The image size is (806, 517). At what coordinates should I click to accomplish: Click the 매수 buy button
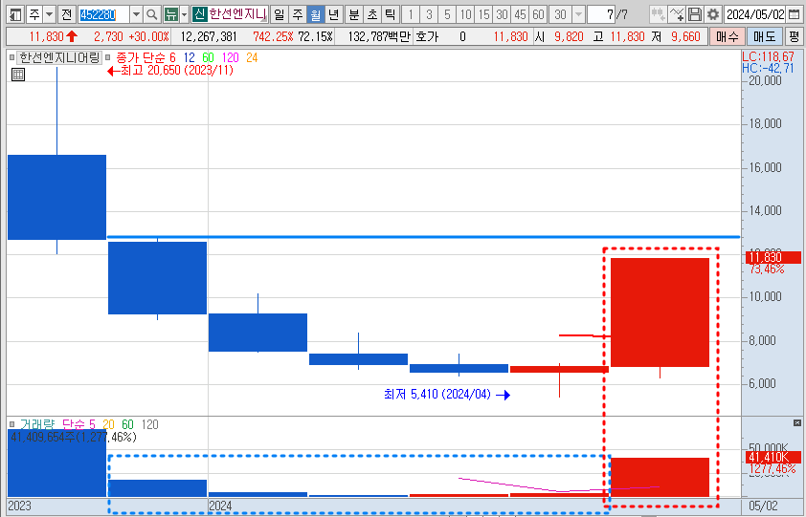(727, 36)
